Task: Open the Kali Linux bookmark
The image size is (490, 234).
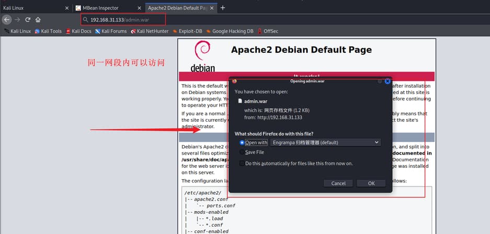Action: click(x=17, y=31)
